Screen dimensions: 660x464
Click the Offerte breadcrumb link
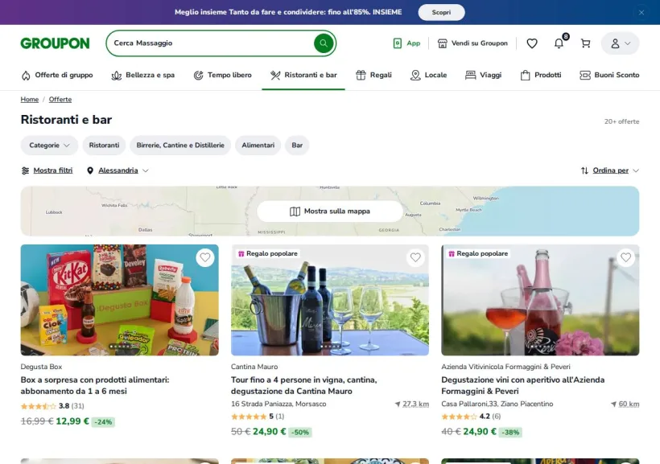[60, 99]
